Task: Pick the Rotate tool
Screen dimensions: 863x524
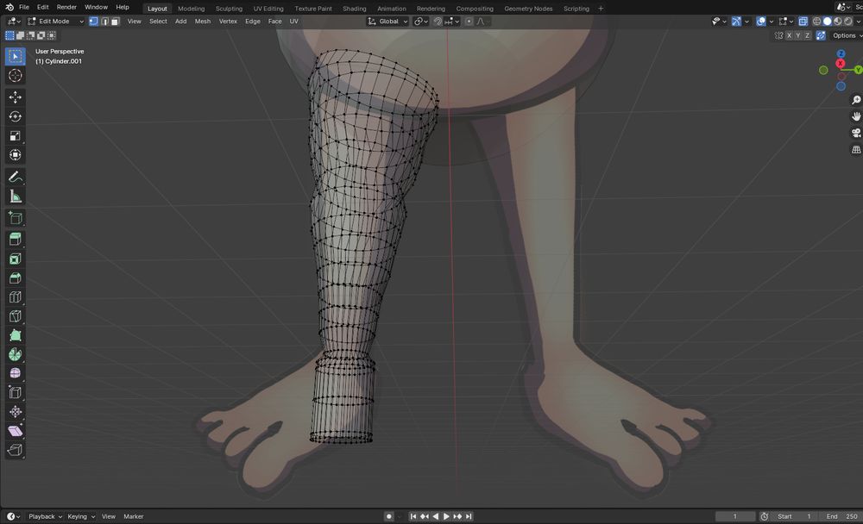Action: click(16, 116)
